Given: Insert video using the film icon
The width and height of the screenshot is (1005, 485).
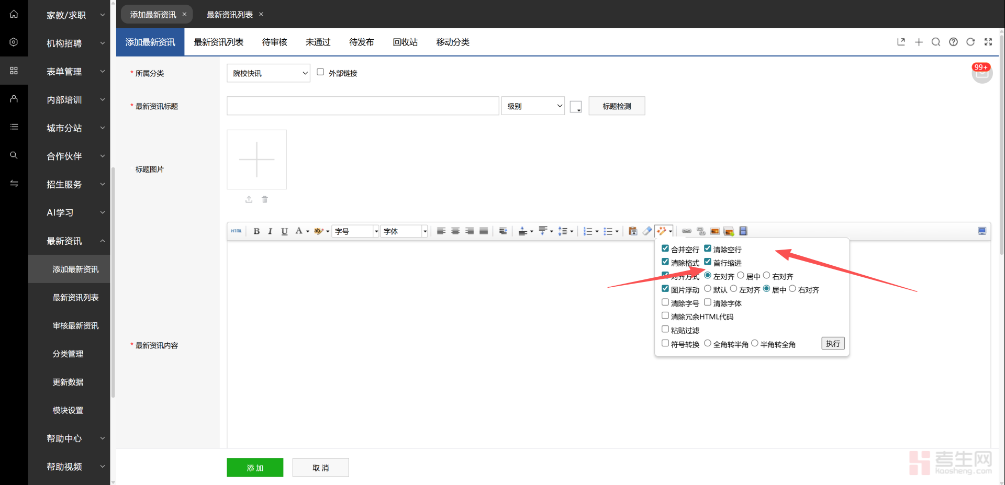Looking at the screenshot, I should coord(743,231).
